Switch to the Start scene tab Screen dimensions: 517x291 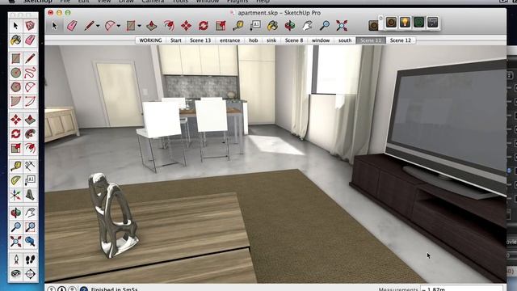[x=176, y=40]
